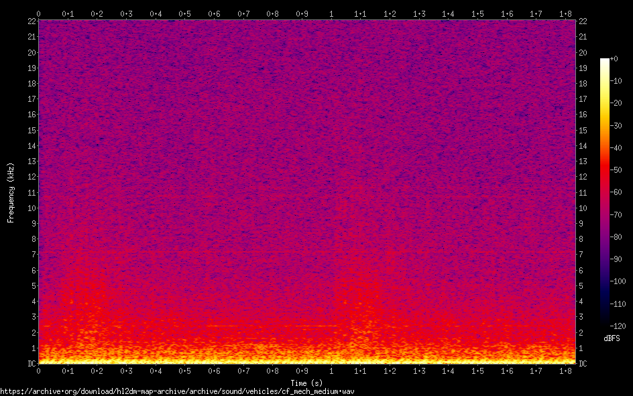Click the -120 label on the dBFS scale
The image size is (633, 396).
(619, 326)
